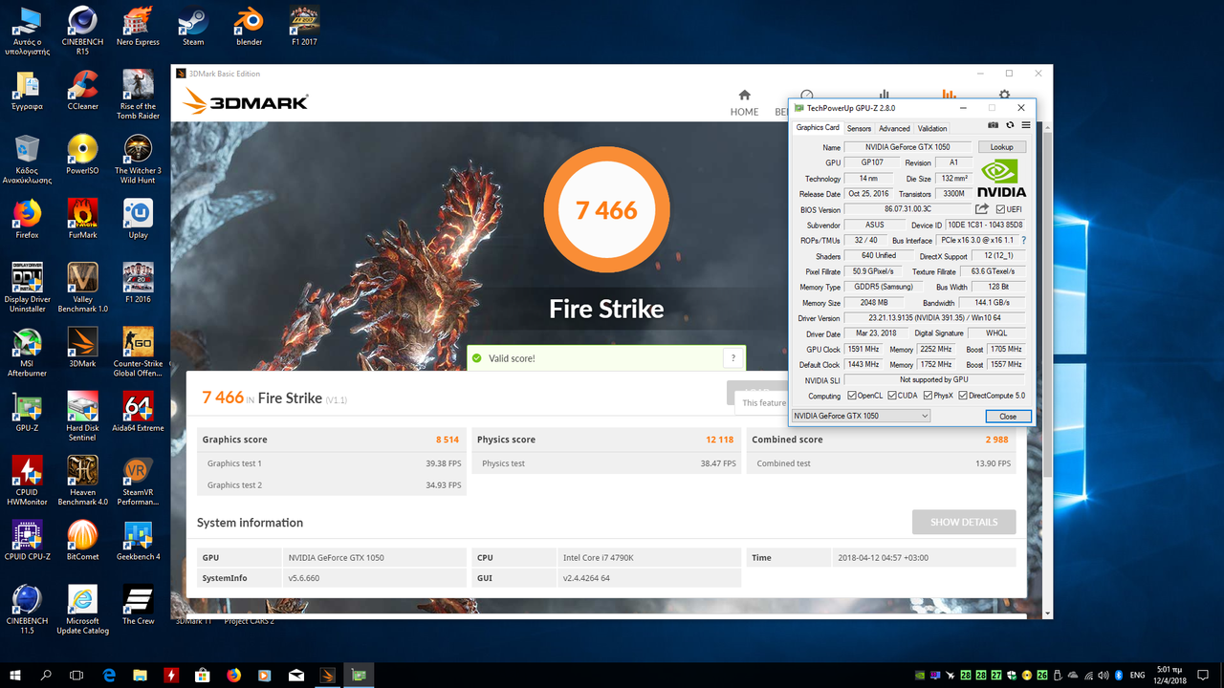Select Display Driver Uninstaller icon

27,289
